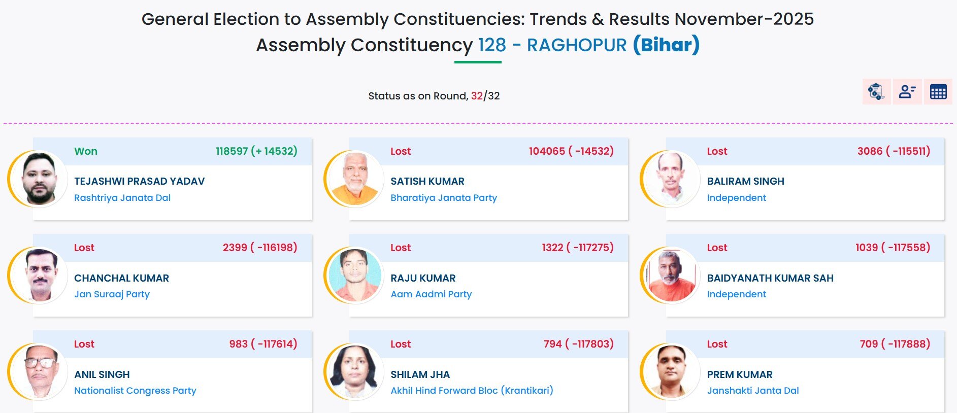Switch to the table grid view icon
Viewport: 957px width, 413px height.
point(938,92)
